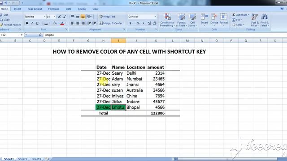Toggle Center text alignment

[78, 23]
